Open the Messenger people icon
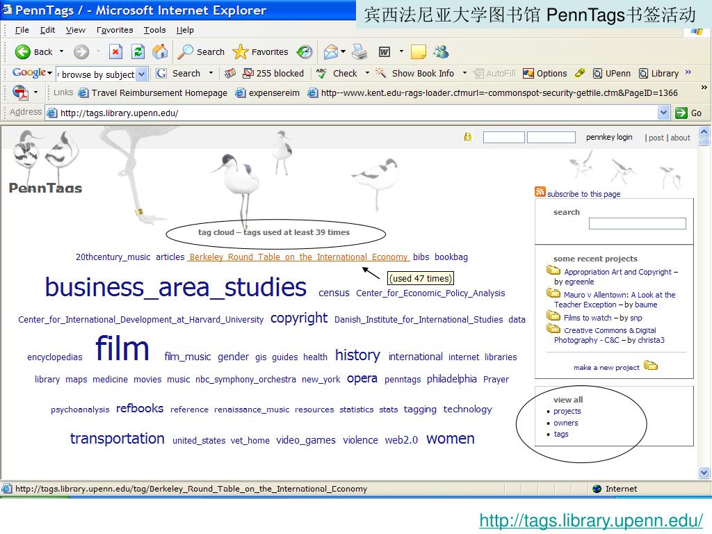The height and width of the screenshot is (534, 712). pos(440,51)
